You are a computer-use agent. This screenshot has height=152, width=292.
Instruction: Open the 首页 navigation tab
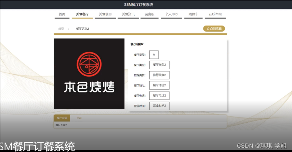[x=62, y=14]
